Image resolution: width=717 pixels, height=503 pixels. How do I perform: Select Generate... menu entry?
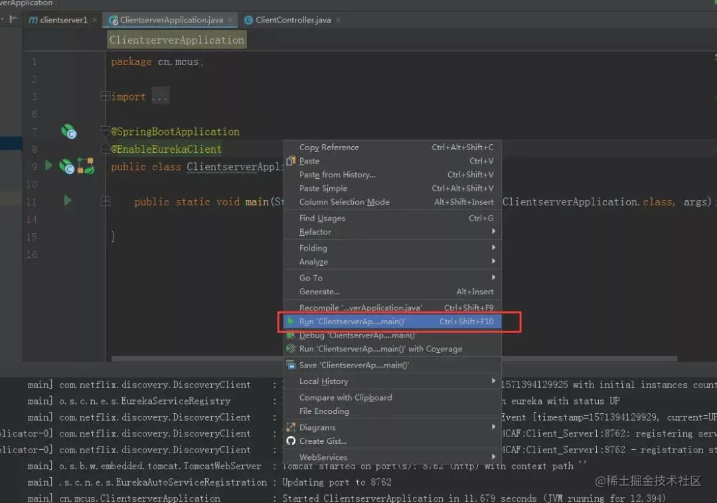tap(392, 292)
